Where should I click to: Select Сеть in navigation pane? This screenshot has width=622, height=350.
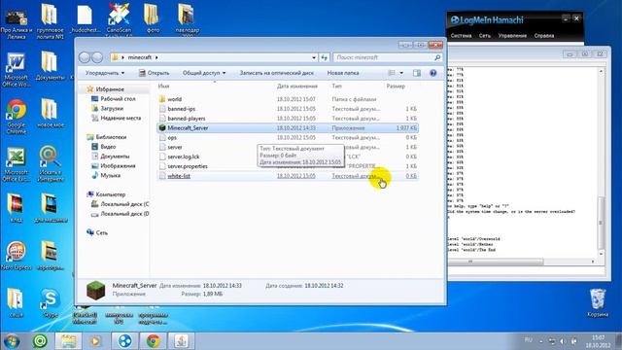(x=101, y=232)
